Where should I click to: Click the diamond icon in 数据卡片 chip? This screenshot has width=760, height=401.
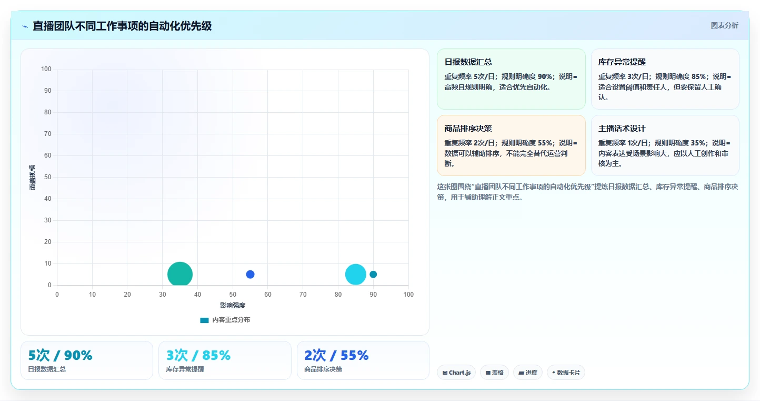pyautogui.click(x=554, y=373)
